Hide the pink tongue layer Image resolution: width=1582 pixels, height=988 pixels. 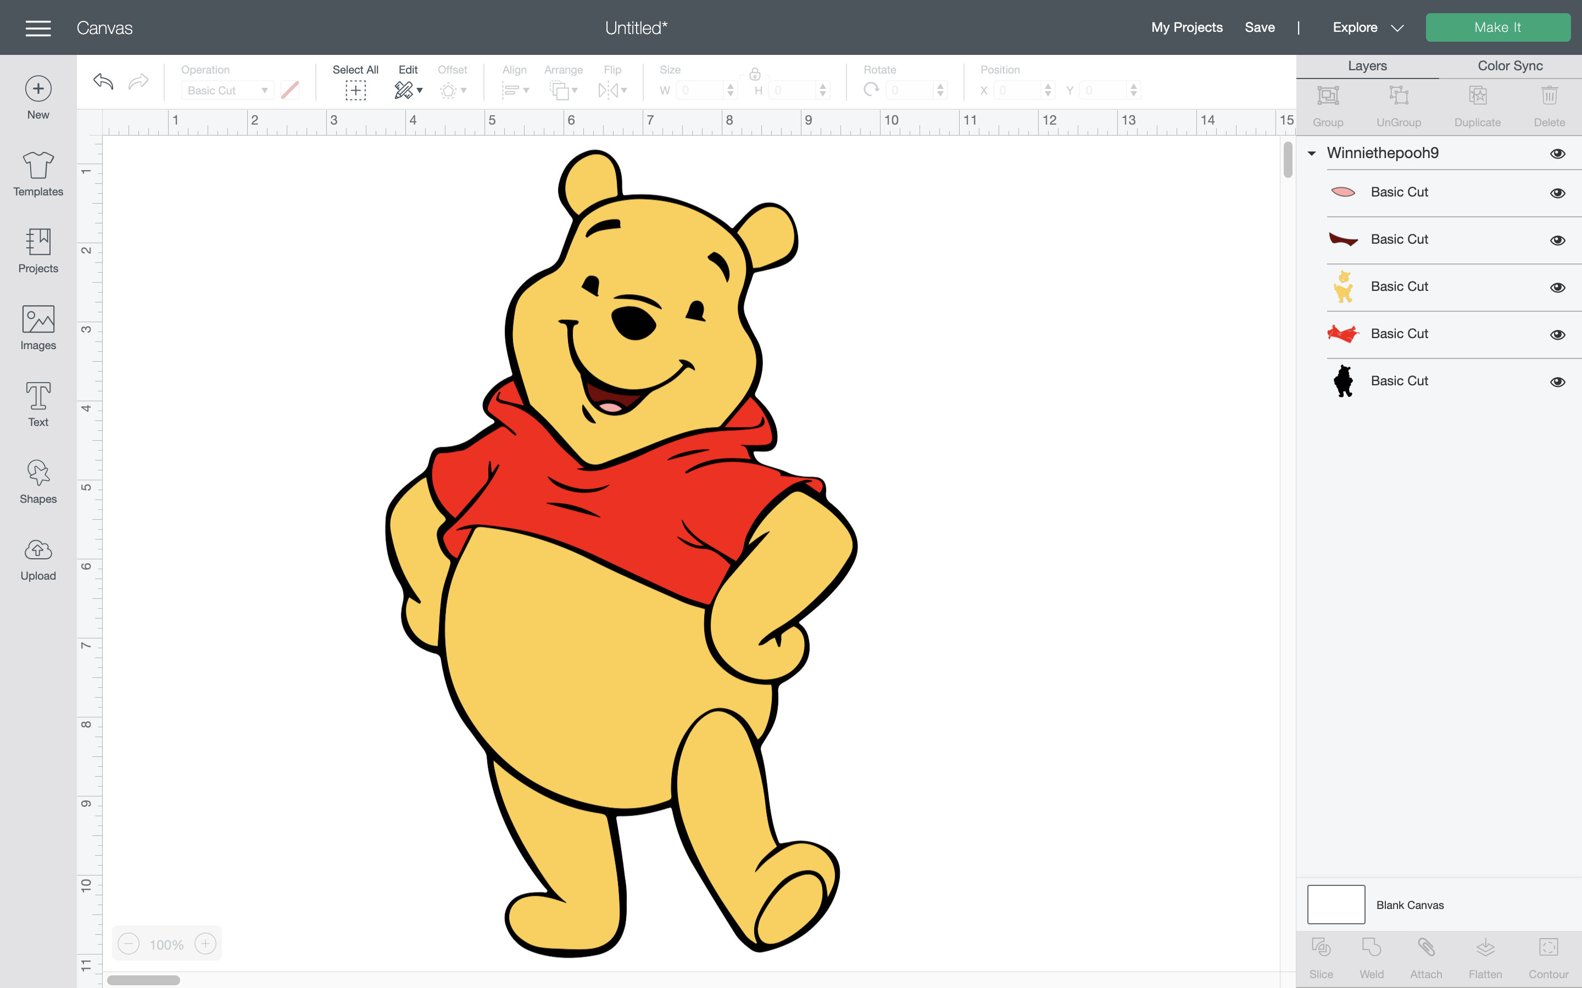point(1558,193)
